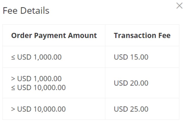Click the USD 10,000.00 amount in the middle row
Screen dimensions: 184x123
click(x=41, y=87)
